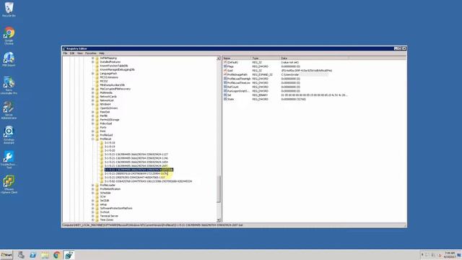The height and width of the screenshot is (260, 462).
Task: Expand the LanguagePack key
Action: (x=92, y=74)
